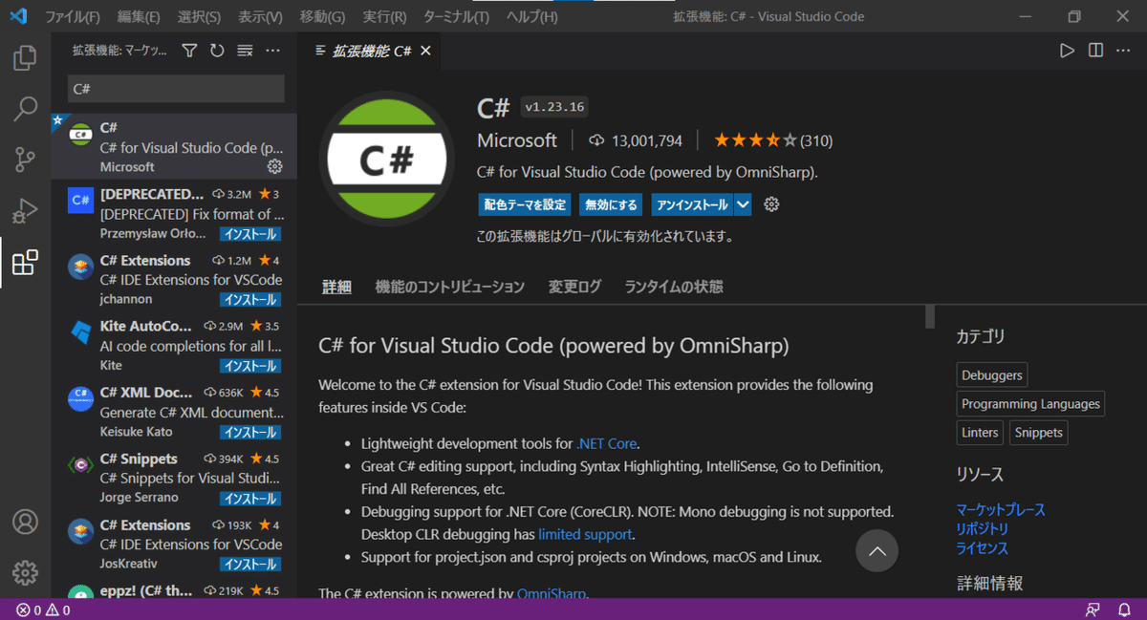This screenshot has height=620, width=1147.
Task: Install the Kite AutoComplete extension
Action: tap(250, 366)
